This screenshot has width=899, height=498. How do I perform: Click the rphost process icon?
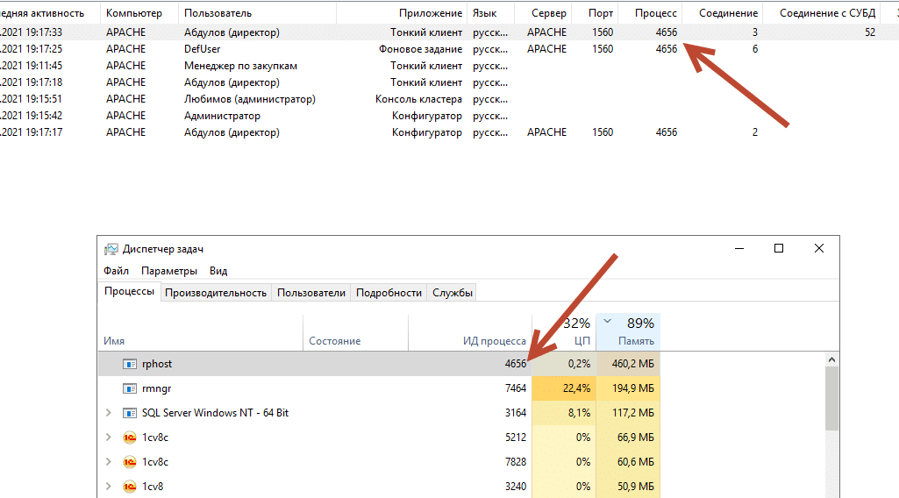[130, 364]
